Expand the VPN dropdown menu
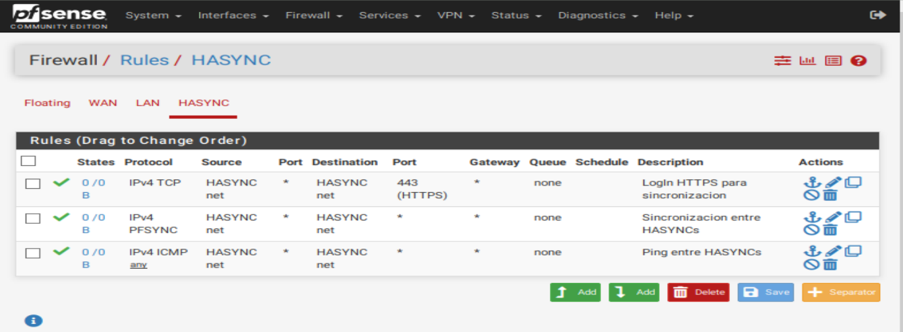The width and height of the screenshot is (903, 332). [x=456, y=15]
